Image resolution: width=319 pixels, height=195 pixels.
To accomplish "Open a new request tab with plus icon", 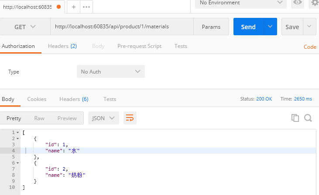I will tap(74, 7).
